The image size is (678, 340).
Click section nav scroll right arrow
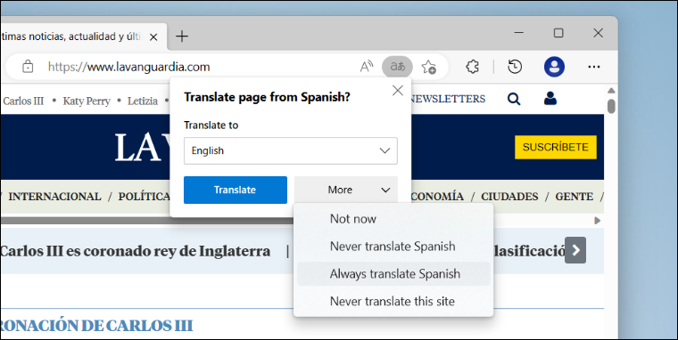[598, 221]
